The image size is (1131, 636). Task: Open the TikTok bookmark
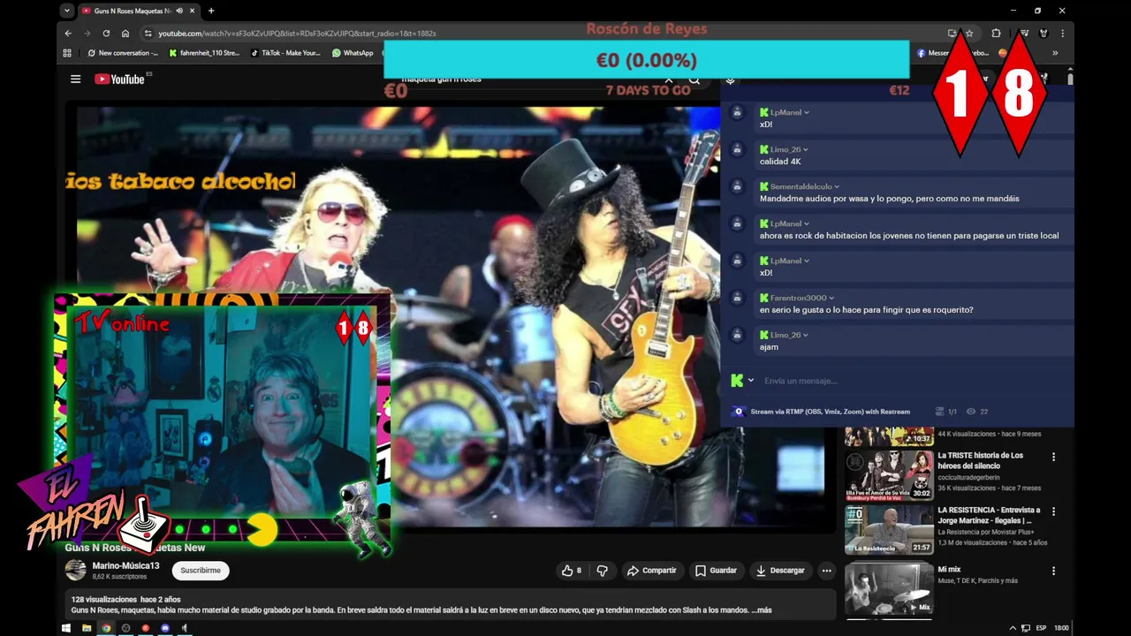(x=285, y=53)
